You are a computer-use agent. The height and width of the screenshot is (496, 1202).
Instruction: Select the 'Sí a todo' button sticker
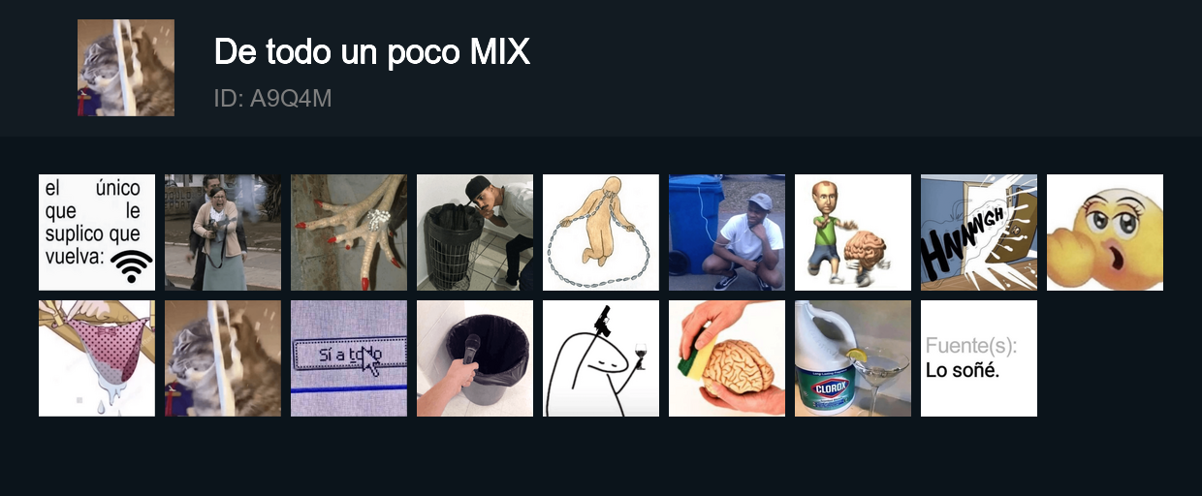pyautogui.click(x=349, y=358)
